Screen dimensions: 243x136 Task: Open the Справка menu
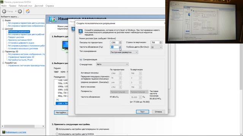click(x=50, y=6)
